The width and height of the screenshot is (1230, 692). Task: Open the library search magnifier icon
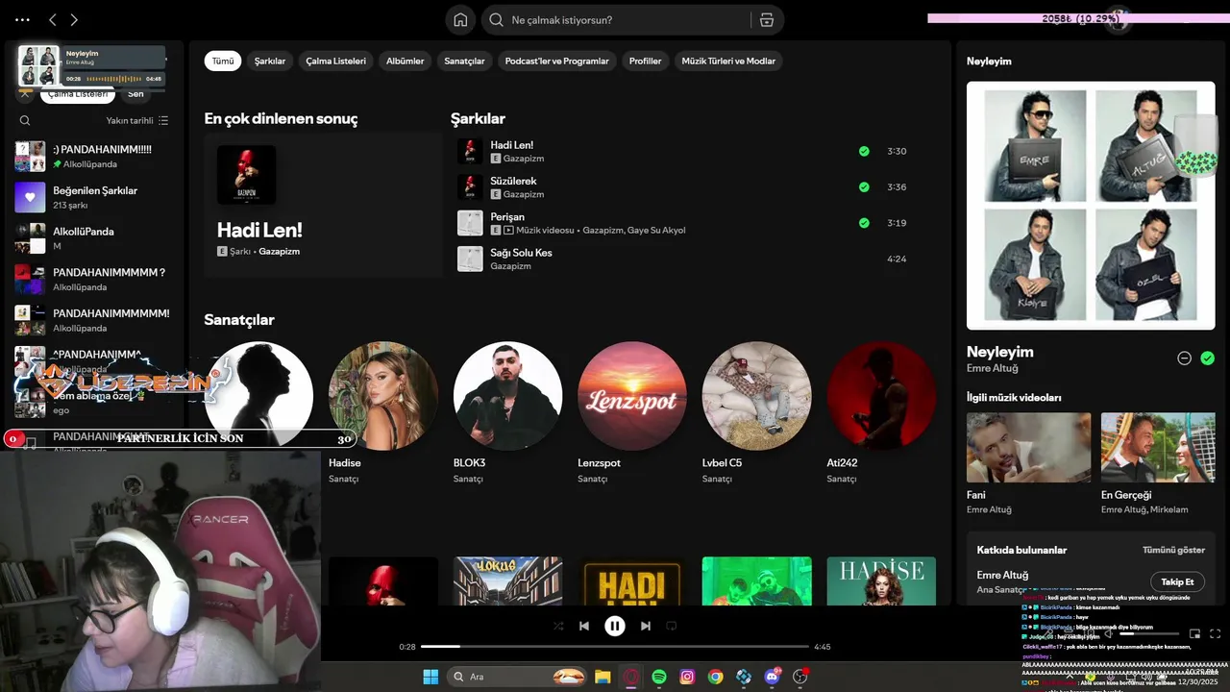(x=25, y=120)
